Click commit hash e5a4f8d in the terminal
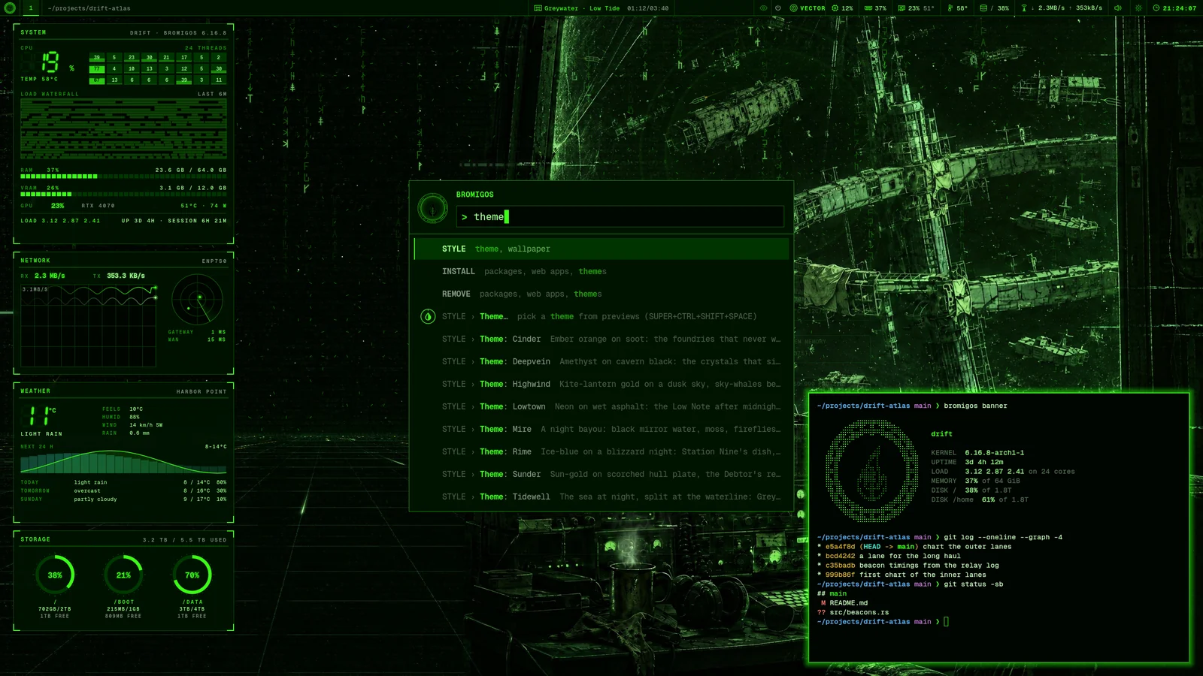Image resolution: width=1203 pixels, height=676 pixels. click(840, 547)
